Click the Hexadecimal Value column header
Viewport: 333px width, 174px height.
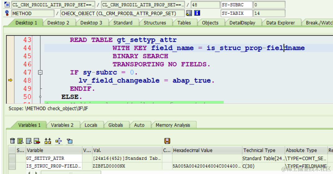pyautogui.click(x=207, y=150)
